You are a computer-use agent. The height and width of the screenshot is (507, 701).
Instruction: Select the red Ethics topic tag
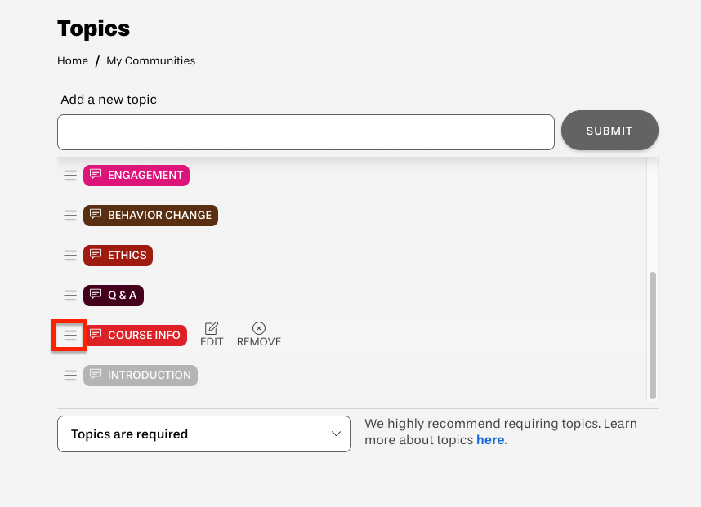tap(118, 255)
